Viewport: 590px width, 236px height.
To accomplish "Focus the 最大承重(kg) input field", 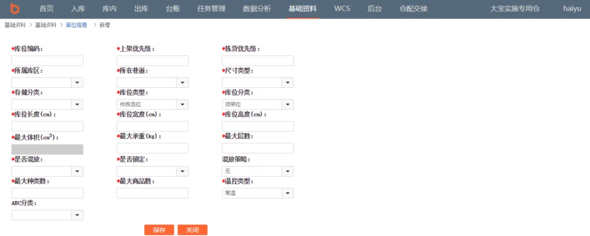I will click(x=152, y=148).
